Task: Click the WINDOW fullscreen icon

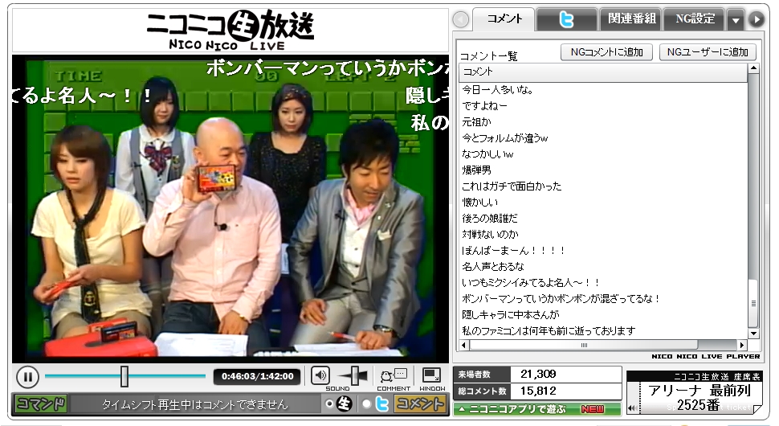Action: point(430,375)
